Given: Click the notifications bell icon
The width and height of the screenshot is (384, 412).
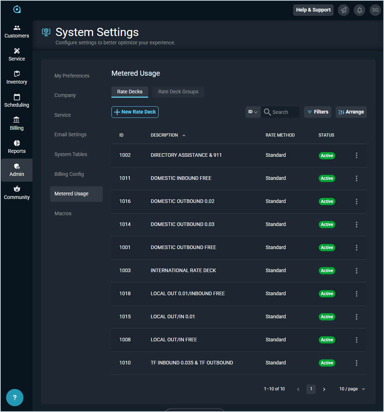Looking at the screenshot, I should point(359,10).
